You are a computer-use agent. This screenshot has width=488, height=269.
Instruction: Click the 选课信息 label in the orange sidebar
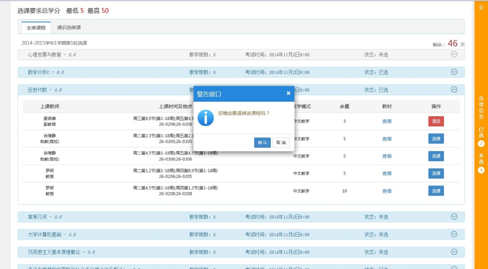pyautogui.click(x=481, y=107)
